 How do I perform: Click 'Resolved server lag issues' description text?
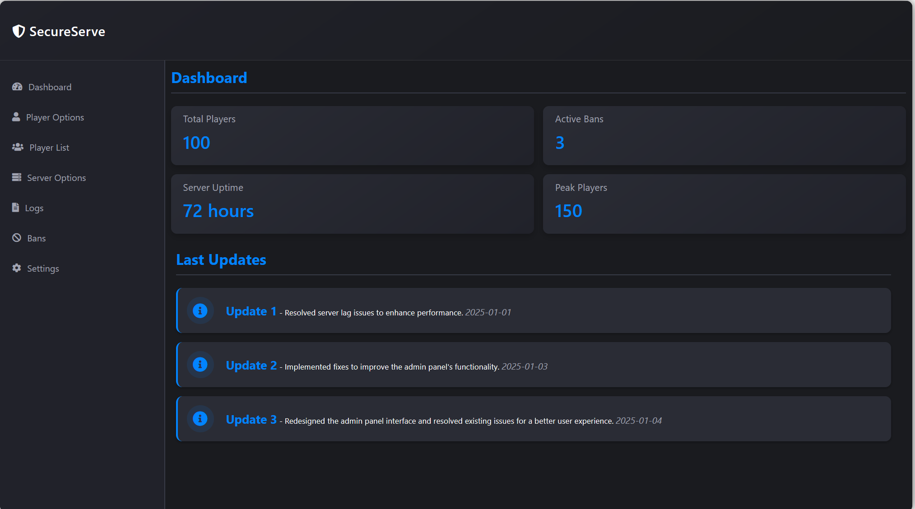374,313
